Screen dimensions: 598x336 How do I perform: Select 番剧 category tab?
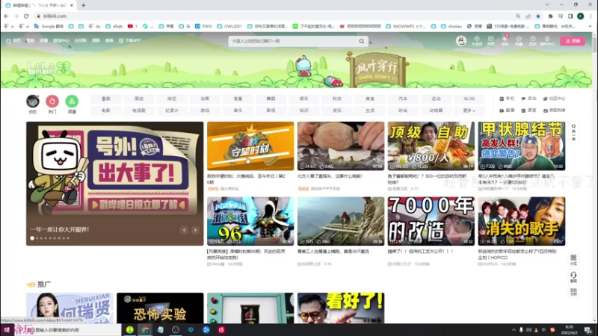[x=106, y=99]
